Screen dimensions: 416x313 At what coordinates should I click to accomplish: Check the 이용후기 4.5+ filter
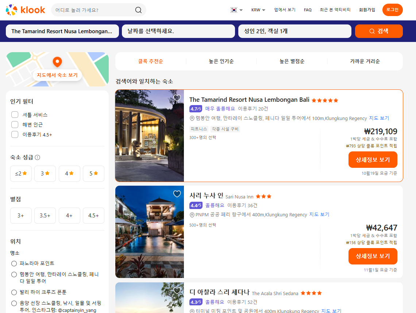click(x=15, y=135)
